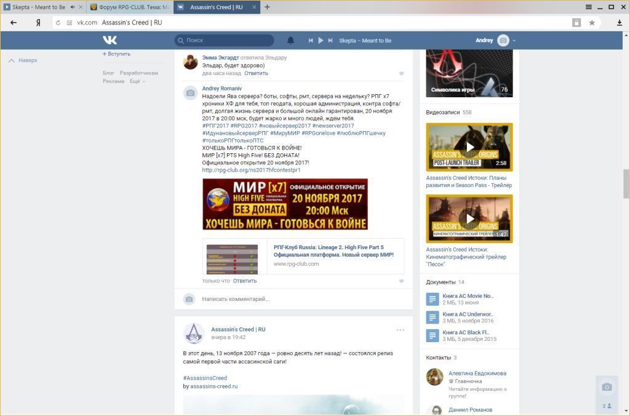Reply to Эмма Экгардт's comment
Viewport: 630px width, 416px height.
click(x=256, y=73)
